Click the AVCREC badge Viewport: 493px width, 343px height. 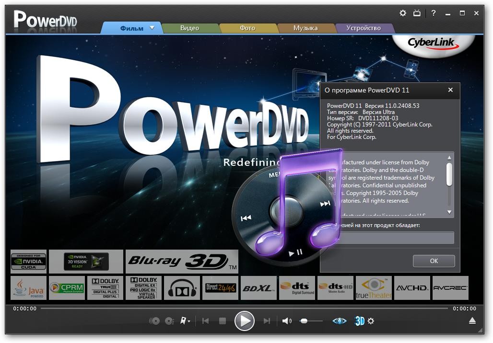(x=450, y=288)
